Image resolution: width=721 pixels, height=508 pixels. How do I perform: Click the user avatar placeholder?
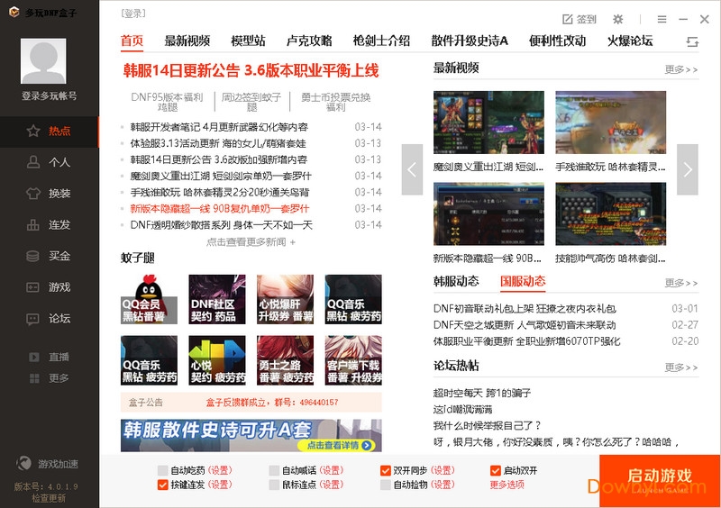(43, 61)
